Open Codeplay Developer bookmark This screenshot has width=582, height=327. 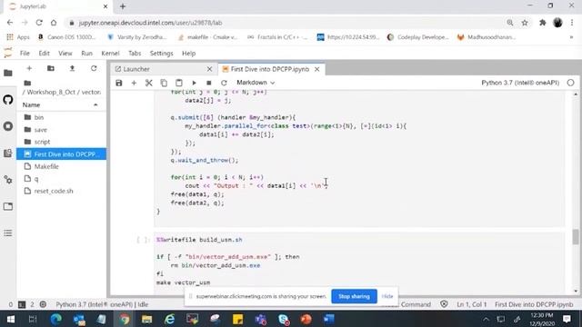click(x=418, y=37)
